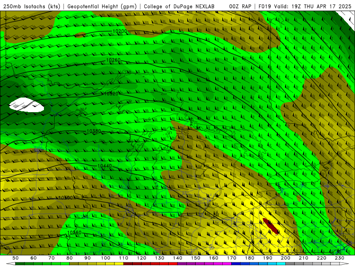Screen dimensions: 355x266
Task: Click the dark olive 80-knot legend swatch
Action: coord(74,263)
